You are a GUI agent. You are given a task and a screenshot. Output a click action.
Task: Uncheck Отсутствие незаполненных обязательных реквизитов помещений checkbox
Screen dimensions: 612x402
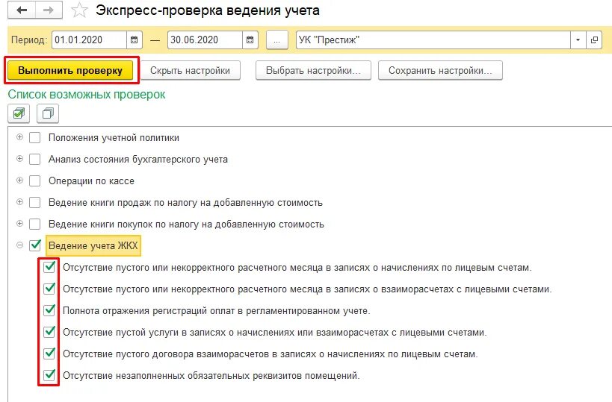click(49, 375)
